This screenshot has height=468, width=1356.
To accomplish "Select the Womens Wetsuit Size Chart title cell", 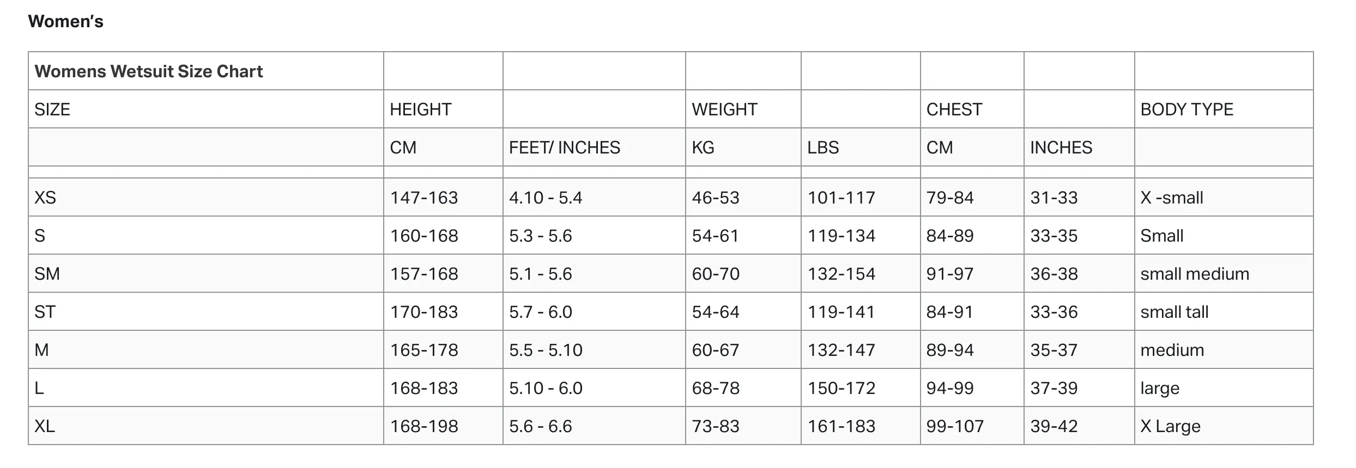I will [206, 71].
